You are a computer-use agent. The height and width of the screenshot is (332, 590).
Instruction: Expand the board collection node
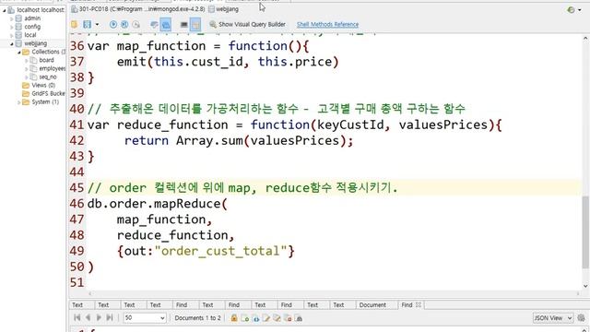click(27, 60)
